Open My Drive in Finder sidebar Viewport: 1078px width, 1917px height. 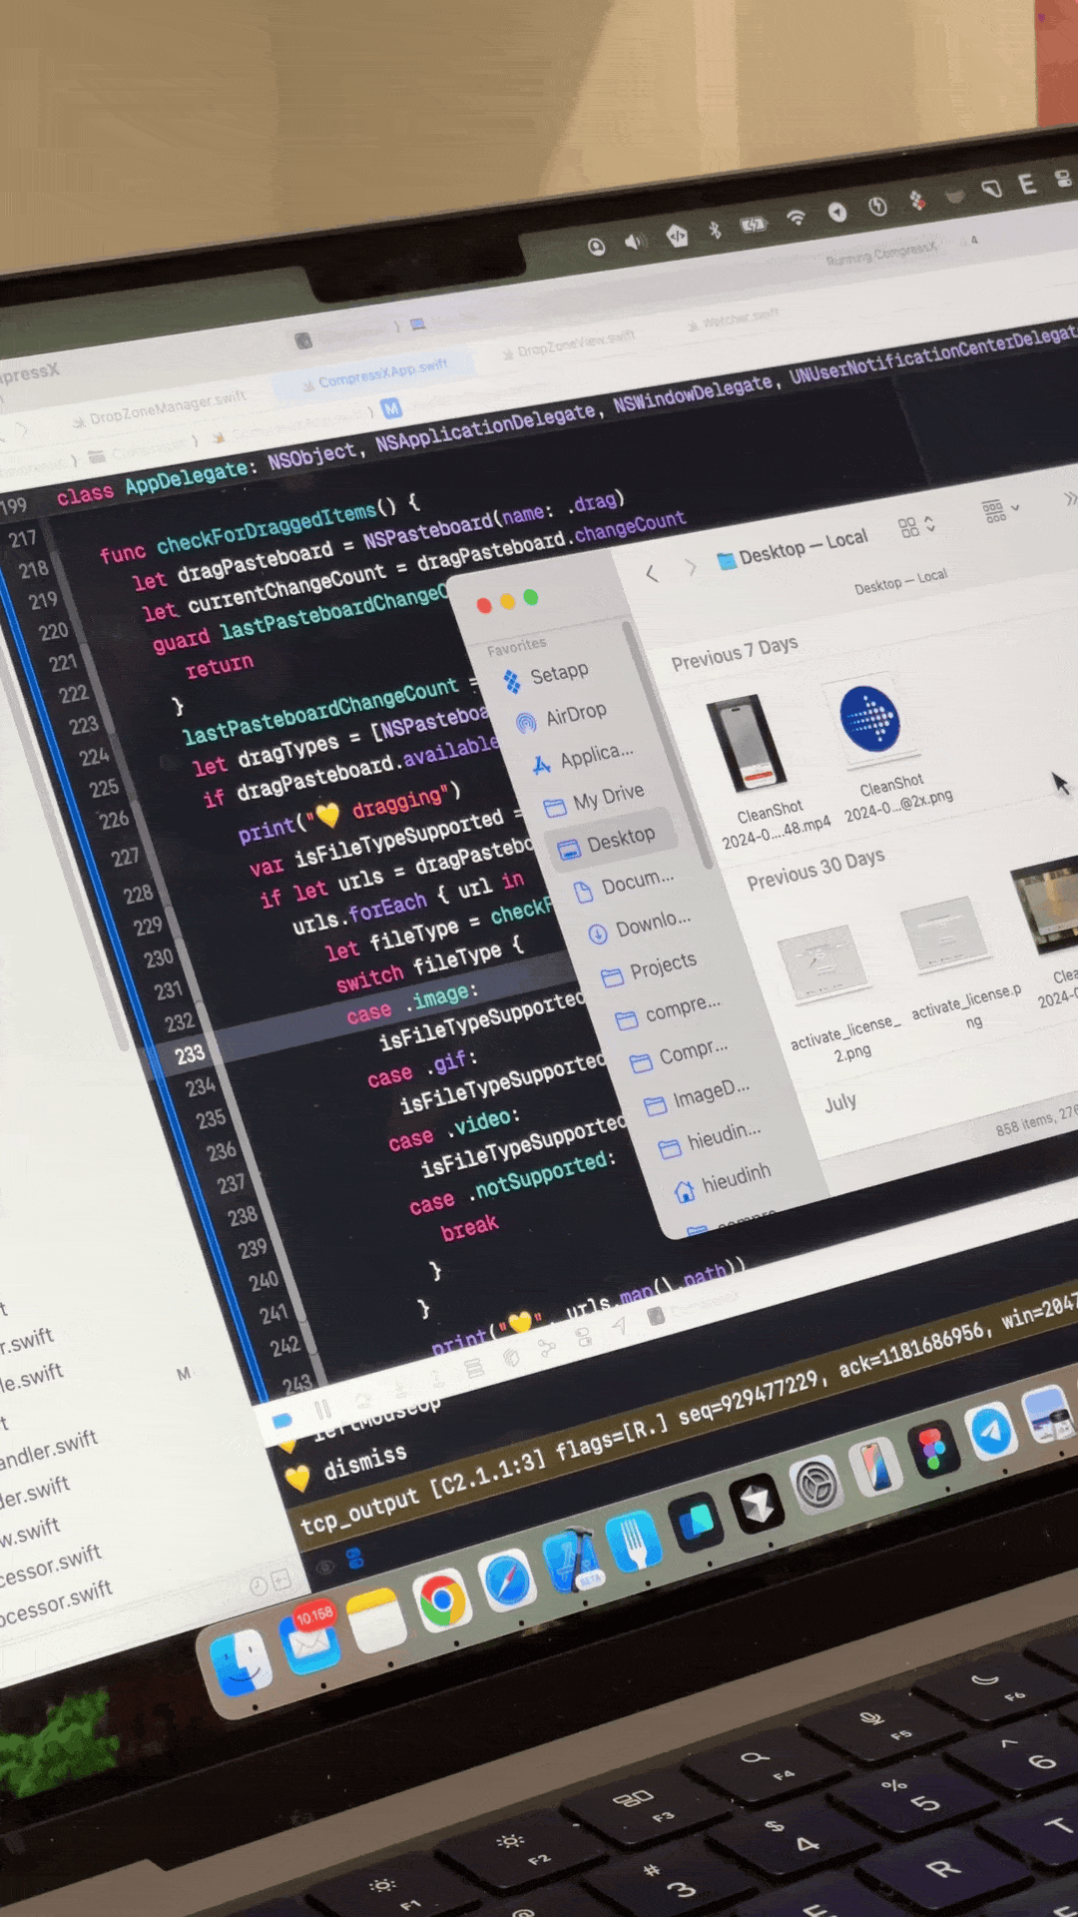595,799
